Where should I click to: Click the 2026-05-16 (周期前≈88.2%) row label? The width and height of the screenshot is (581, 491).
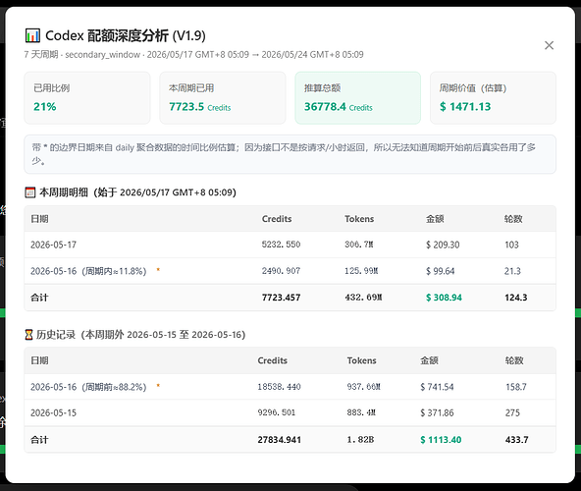click(88, 387)
